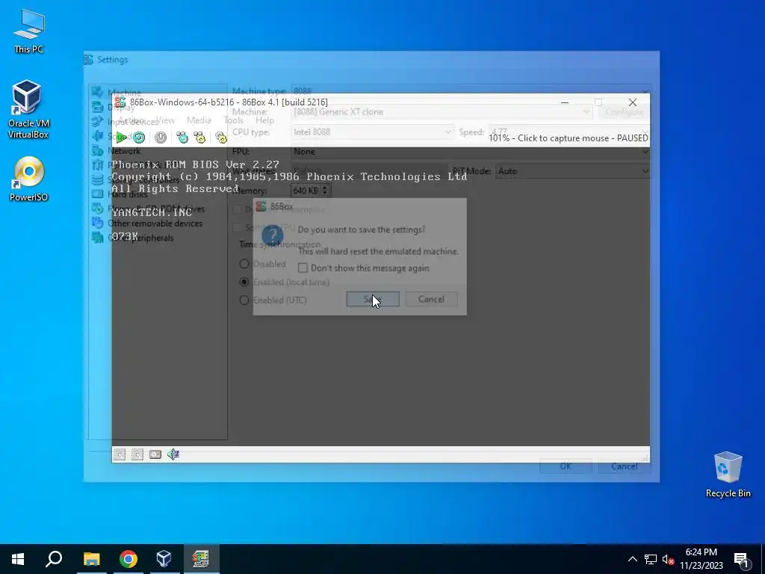765x574 pixels.
Task: Click the blue question mark dialog icon
Action: (272, 235)
